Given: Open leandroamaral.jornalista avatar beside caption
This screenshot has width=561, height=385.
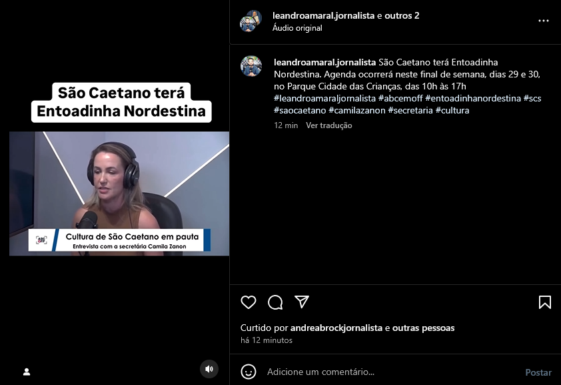Looking at the screenshot, I should pos(251,66).
